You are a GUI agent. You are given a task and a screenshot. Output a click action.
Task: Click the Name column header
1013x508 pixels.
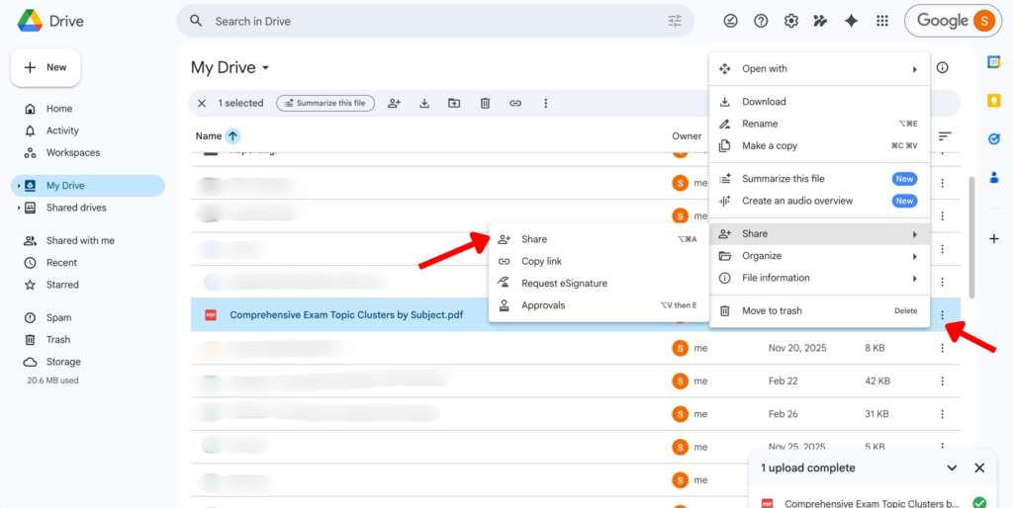pyautogui.click(x=209, y=136)
